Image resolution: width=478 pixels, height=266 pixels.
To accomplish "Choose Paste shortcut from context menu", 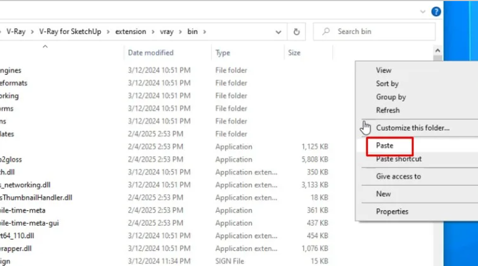I will coord(399,159).
